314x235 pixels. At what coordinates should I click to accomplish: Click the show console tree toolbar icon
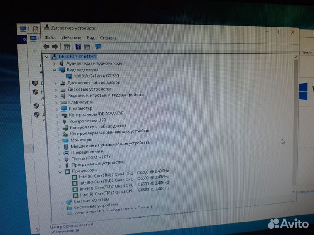click(x=67, y=47)
